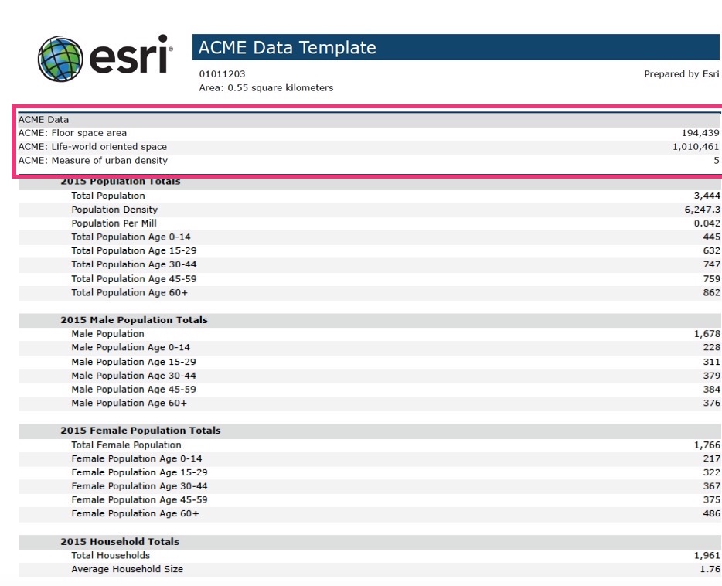This screenshot has width=722, height=586.
Task: Select the ID text 01011203
Action: [x=222, y=74]
